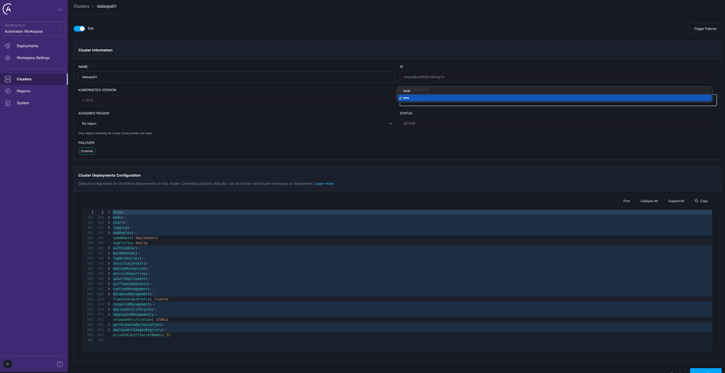Image resolution: width=725 pixels, height=373 pixels.
Task: Expand the databaseManagement section
Action: coord(109,294)
